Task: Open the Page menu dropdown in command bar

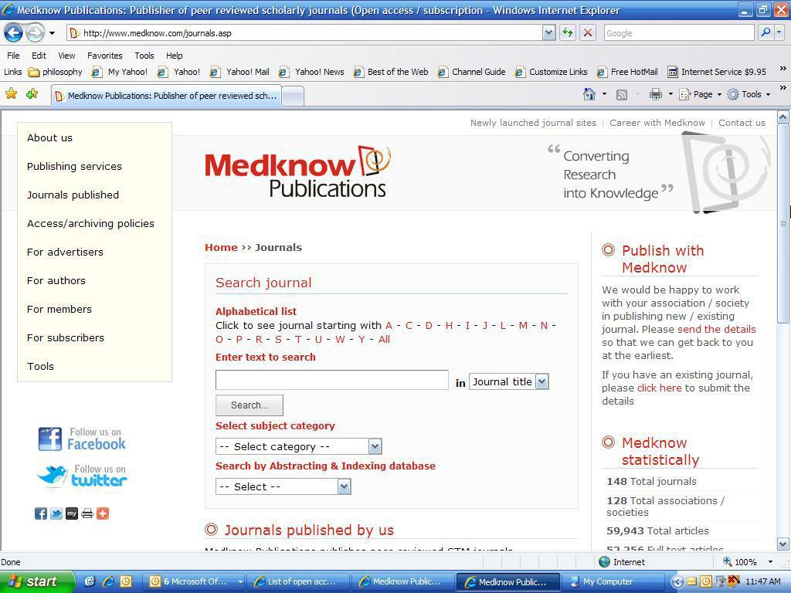Action: click(701, 94)
